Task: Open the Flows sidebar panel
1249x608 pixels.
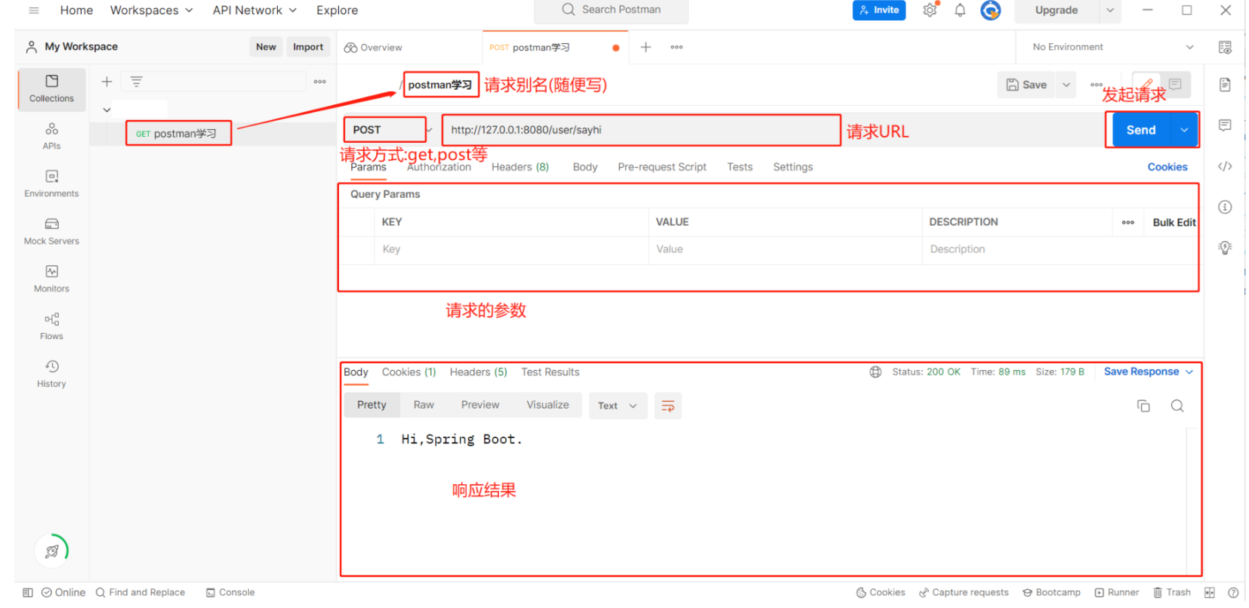Action: (51, 327)
